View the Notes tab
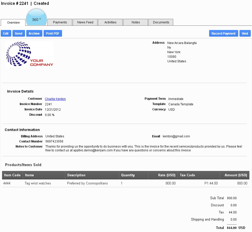 (135, 22)
